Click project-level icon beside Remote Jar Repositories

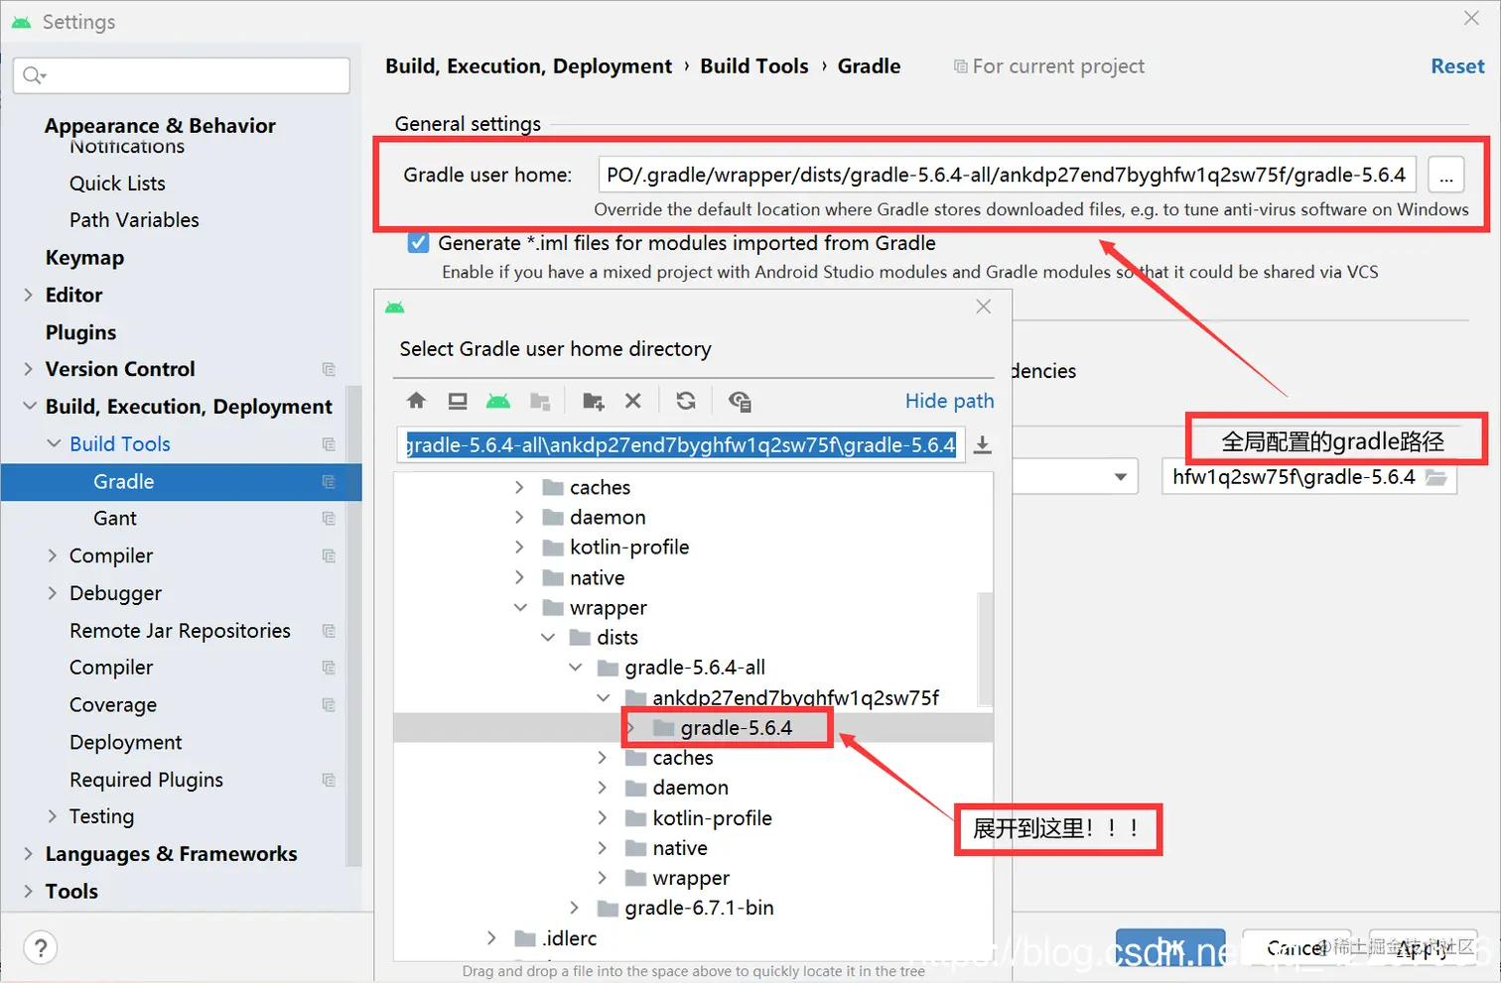[x=329, y=631]
